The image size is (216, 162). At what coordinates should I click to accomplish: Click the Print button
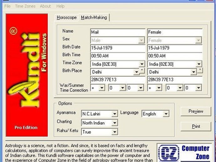click(x=196, y=126)
